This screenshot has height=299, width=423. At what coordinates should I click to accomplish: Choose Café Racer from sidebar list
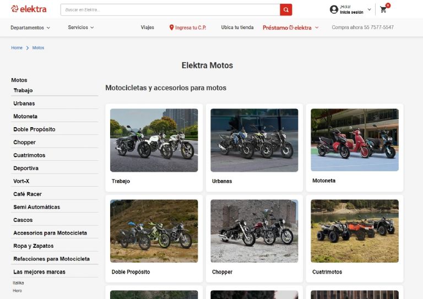[28, 194]
